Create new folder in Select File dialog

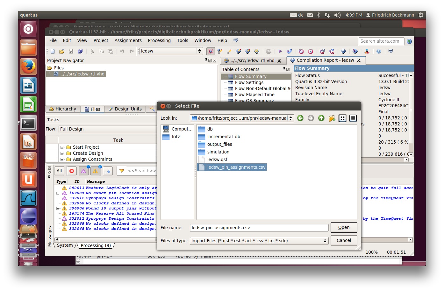(332, 118)
